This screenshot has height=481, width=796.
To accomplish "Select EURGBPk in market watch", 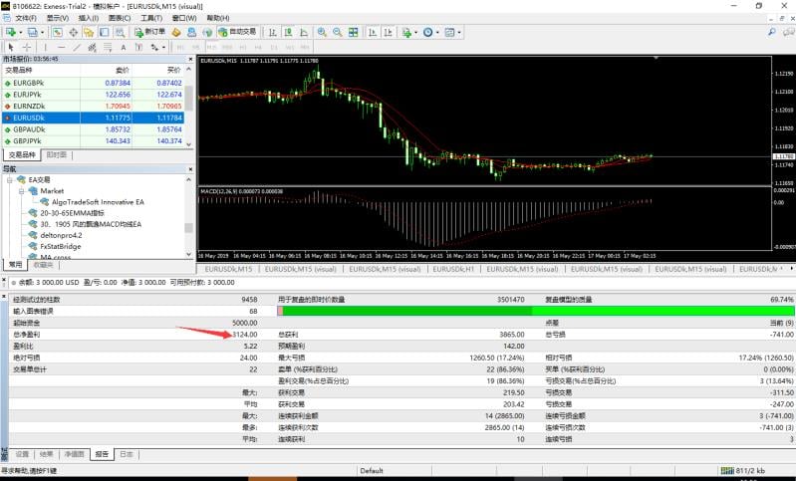I will tap(93, 83).
